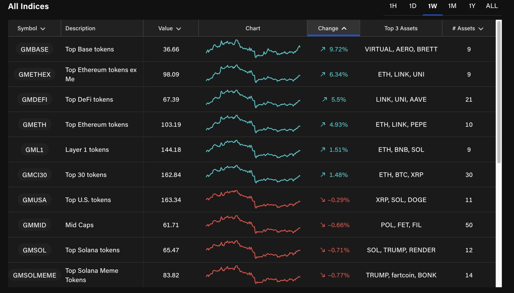Click the GMBASE sparkline chart
Viewport: 514px width, 293px height.
click(253, 49)
